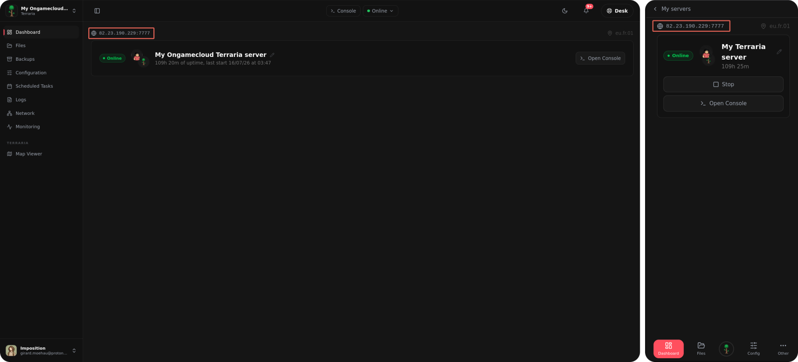Expand the server switcher at sidebar top
798x362 pixels.
[x=41, y=10]
